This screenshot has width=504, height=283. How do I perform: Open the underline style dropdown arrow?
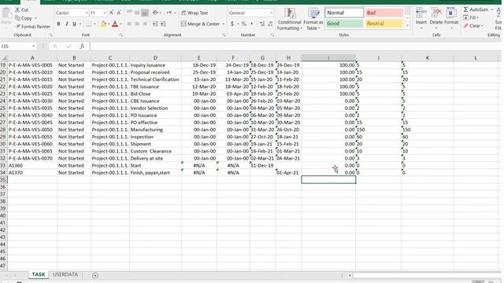[x=80, y=24]
